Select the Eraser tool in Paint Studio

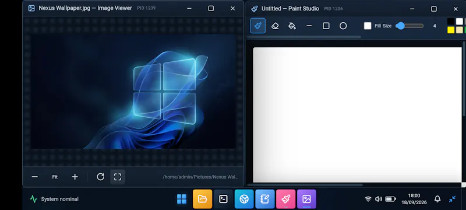275,26
